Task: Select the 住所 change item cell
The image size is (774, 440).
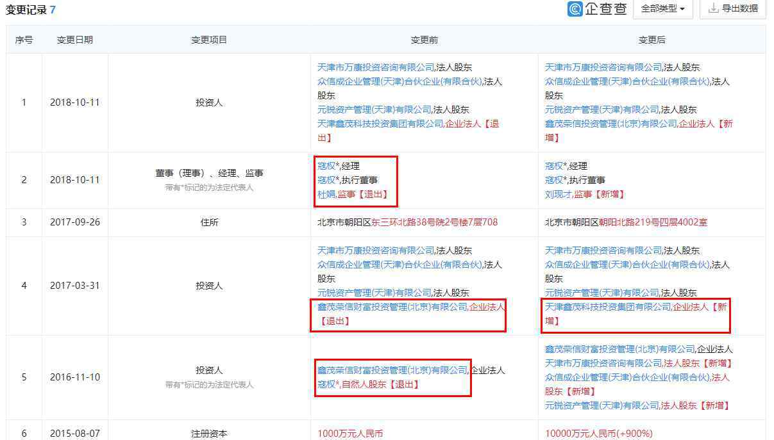Action: tap(209, 222)
